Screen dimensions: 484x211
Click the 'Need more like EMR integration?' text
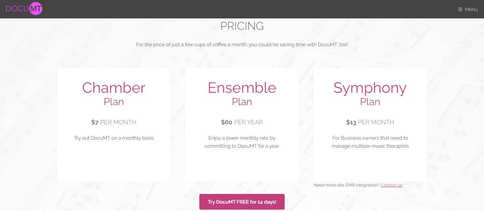tap(346, 185)
